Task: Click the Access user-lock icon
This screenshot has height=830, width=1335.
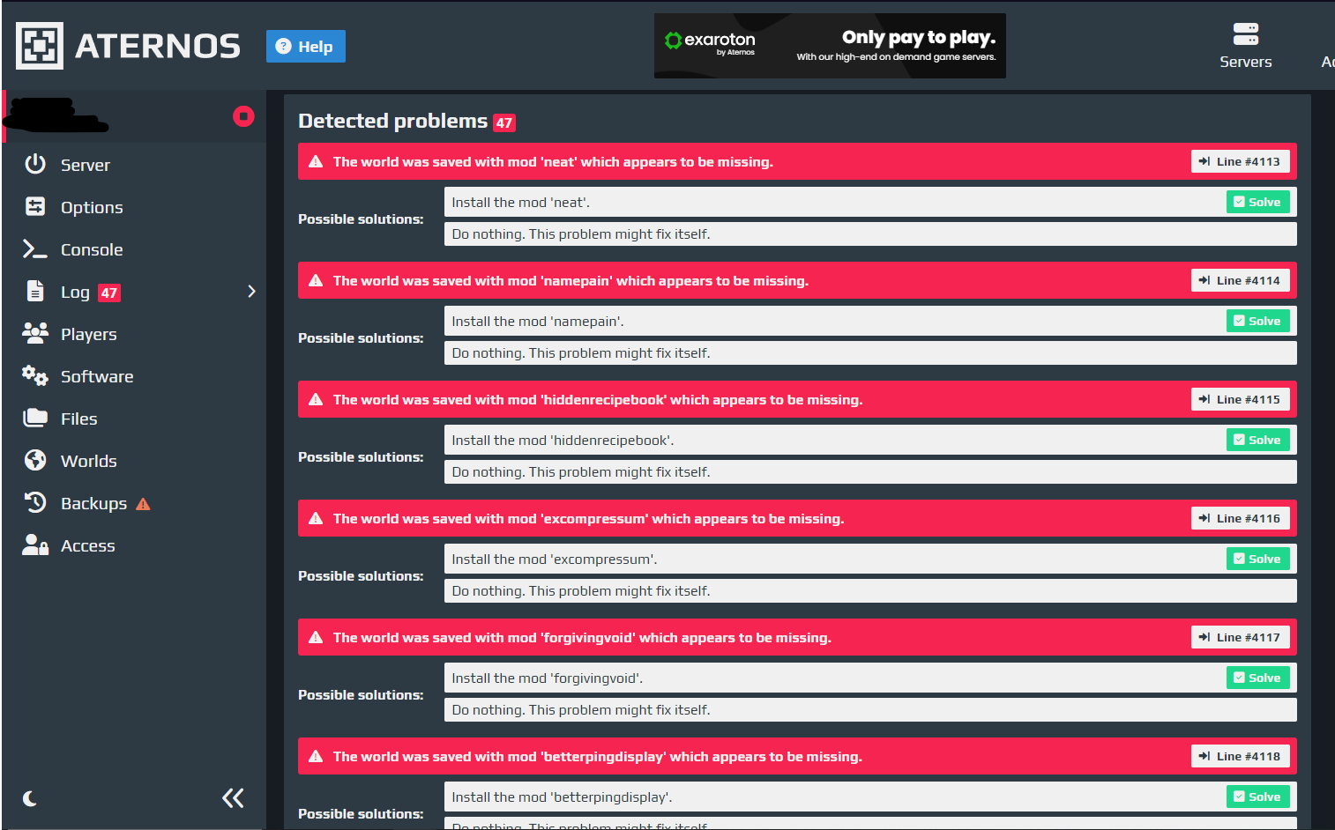Action: [x=35, y=545]
